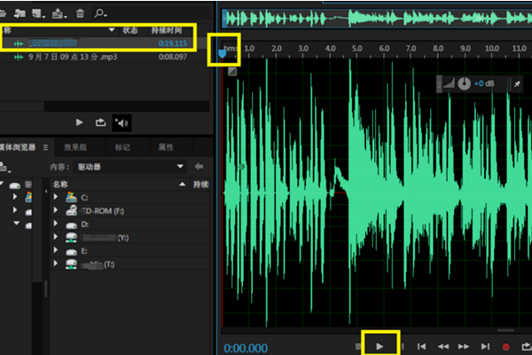Viewport: 532px width, 355px height.
Task: Expand the CD-ROM (F:) drive
Action: (x=56, y=210)
